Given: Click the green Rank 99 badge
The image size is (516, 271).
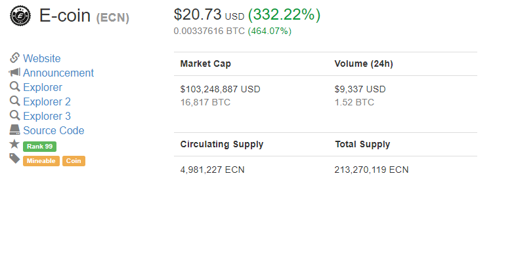Looking at the screenshot, I should 39,147.
